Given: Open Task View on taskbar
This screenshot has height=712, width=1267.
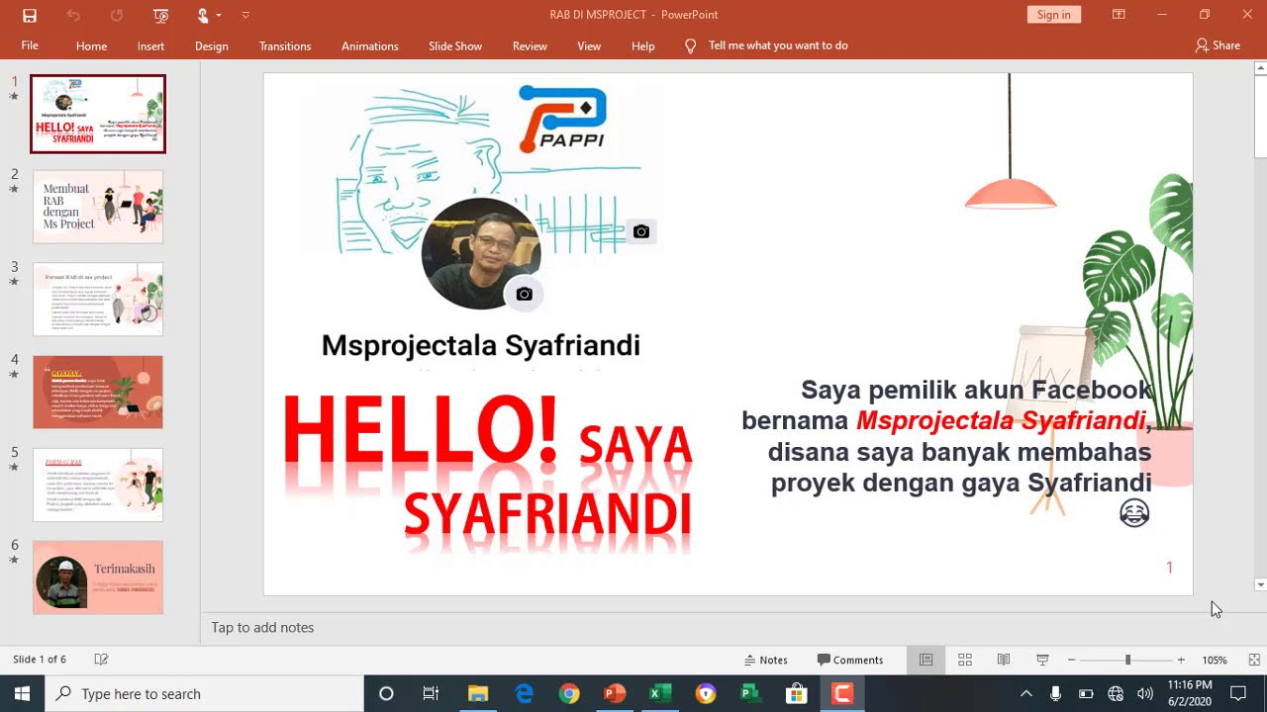Looking at the screenshot, I should tap(431, 693).
